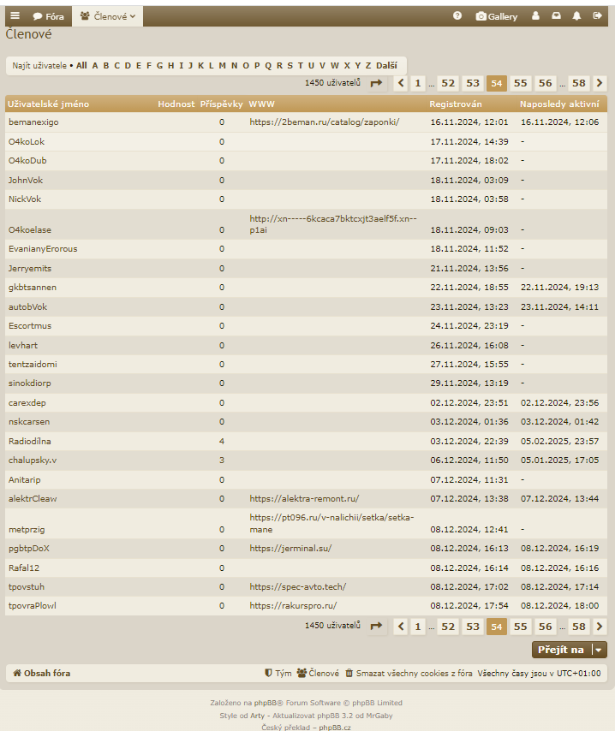
Task: Open the Fóra tab
Action: (48, 16)
